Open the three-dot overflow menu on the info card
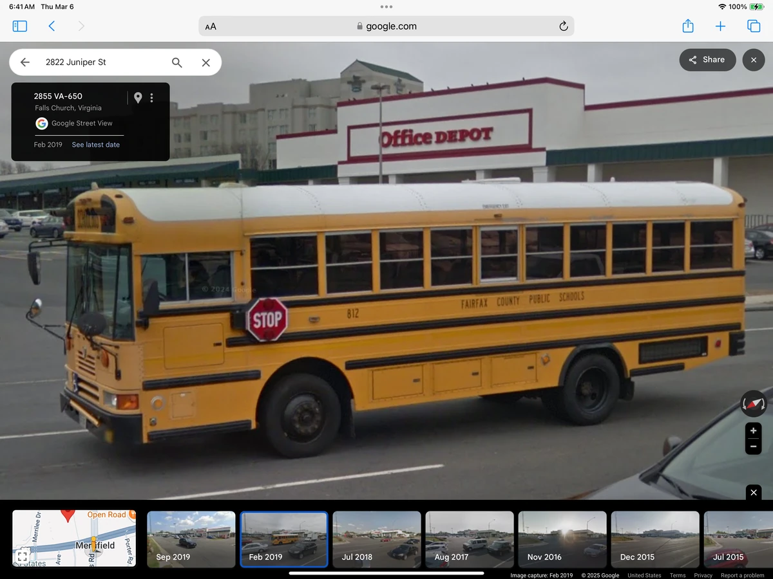This screenshot has height=579, width=773. click(x=152, y=97)
